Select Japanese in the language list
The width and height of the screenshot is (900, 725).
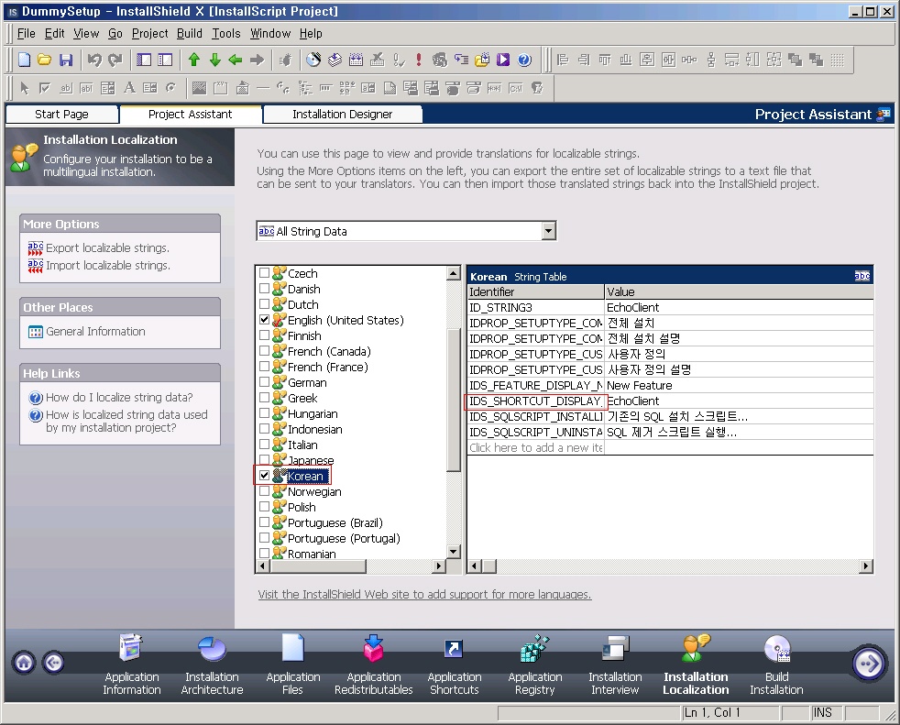[311, 460]
